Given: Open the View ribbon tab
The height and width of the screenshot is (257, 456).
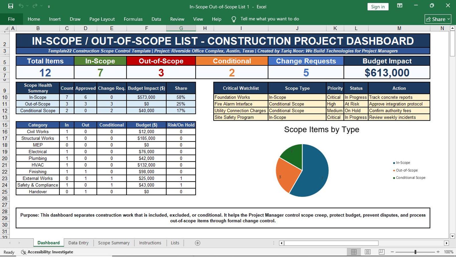Looking at the screenshot, I should pyautogui.click(x=198, y=19).
